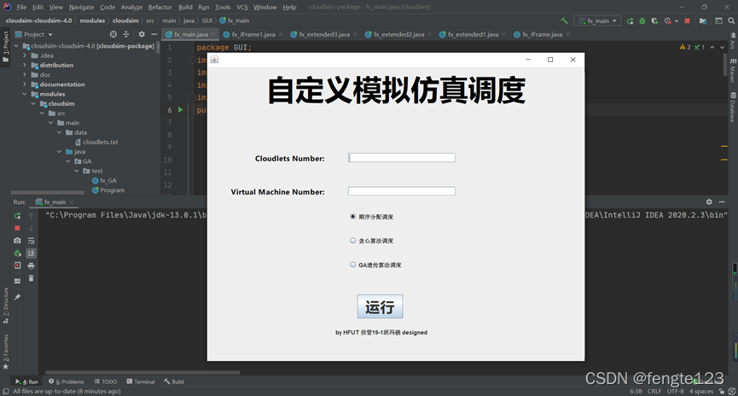Screen dimensions: 738x396
Task: Open the Build tool window button
Action: [x=174, y=381]
